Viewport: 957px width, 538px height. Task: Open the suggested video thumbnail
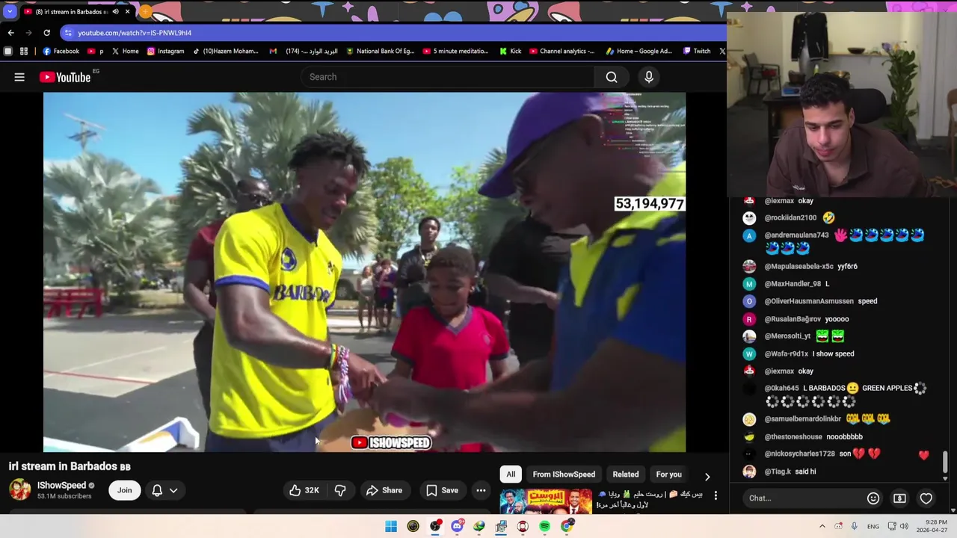(546, 501)
